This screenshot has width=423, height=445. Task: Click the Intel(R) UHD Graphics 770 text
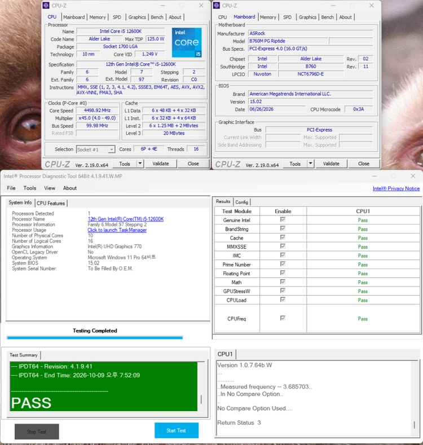pos(114,246)
